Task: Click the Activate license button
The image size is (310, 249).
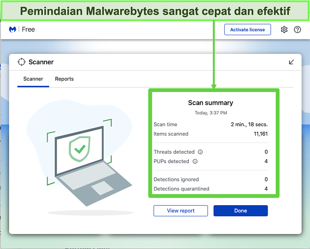Action: click(x=248, y=30)
